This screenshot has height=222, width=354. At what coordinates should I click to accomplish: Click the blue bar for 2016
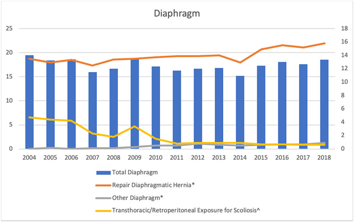(282, 105)
